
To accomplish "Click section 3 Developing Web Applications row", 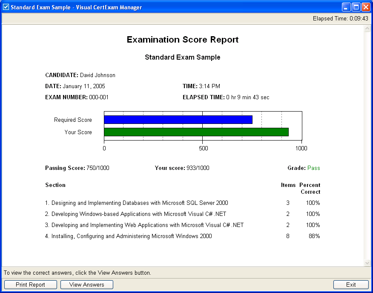I will 183,225.
